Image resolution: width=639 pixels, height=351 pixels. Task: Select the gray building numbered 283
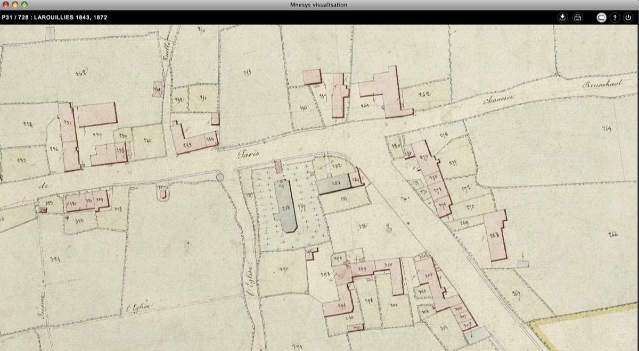pyautogui.click(x=334, y=184)
